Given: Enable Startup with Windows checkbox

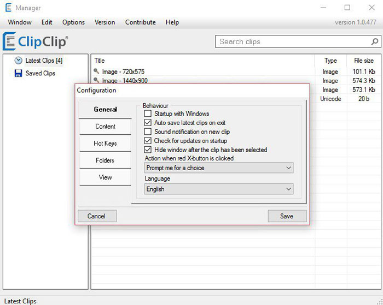Looking at the screenshot, I should pyautogui.click(x=148, y=113).
